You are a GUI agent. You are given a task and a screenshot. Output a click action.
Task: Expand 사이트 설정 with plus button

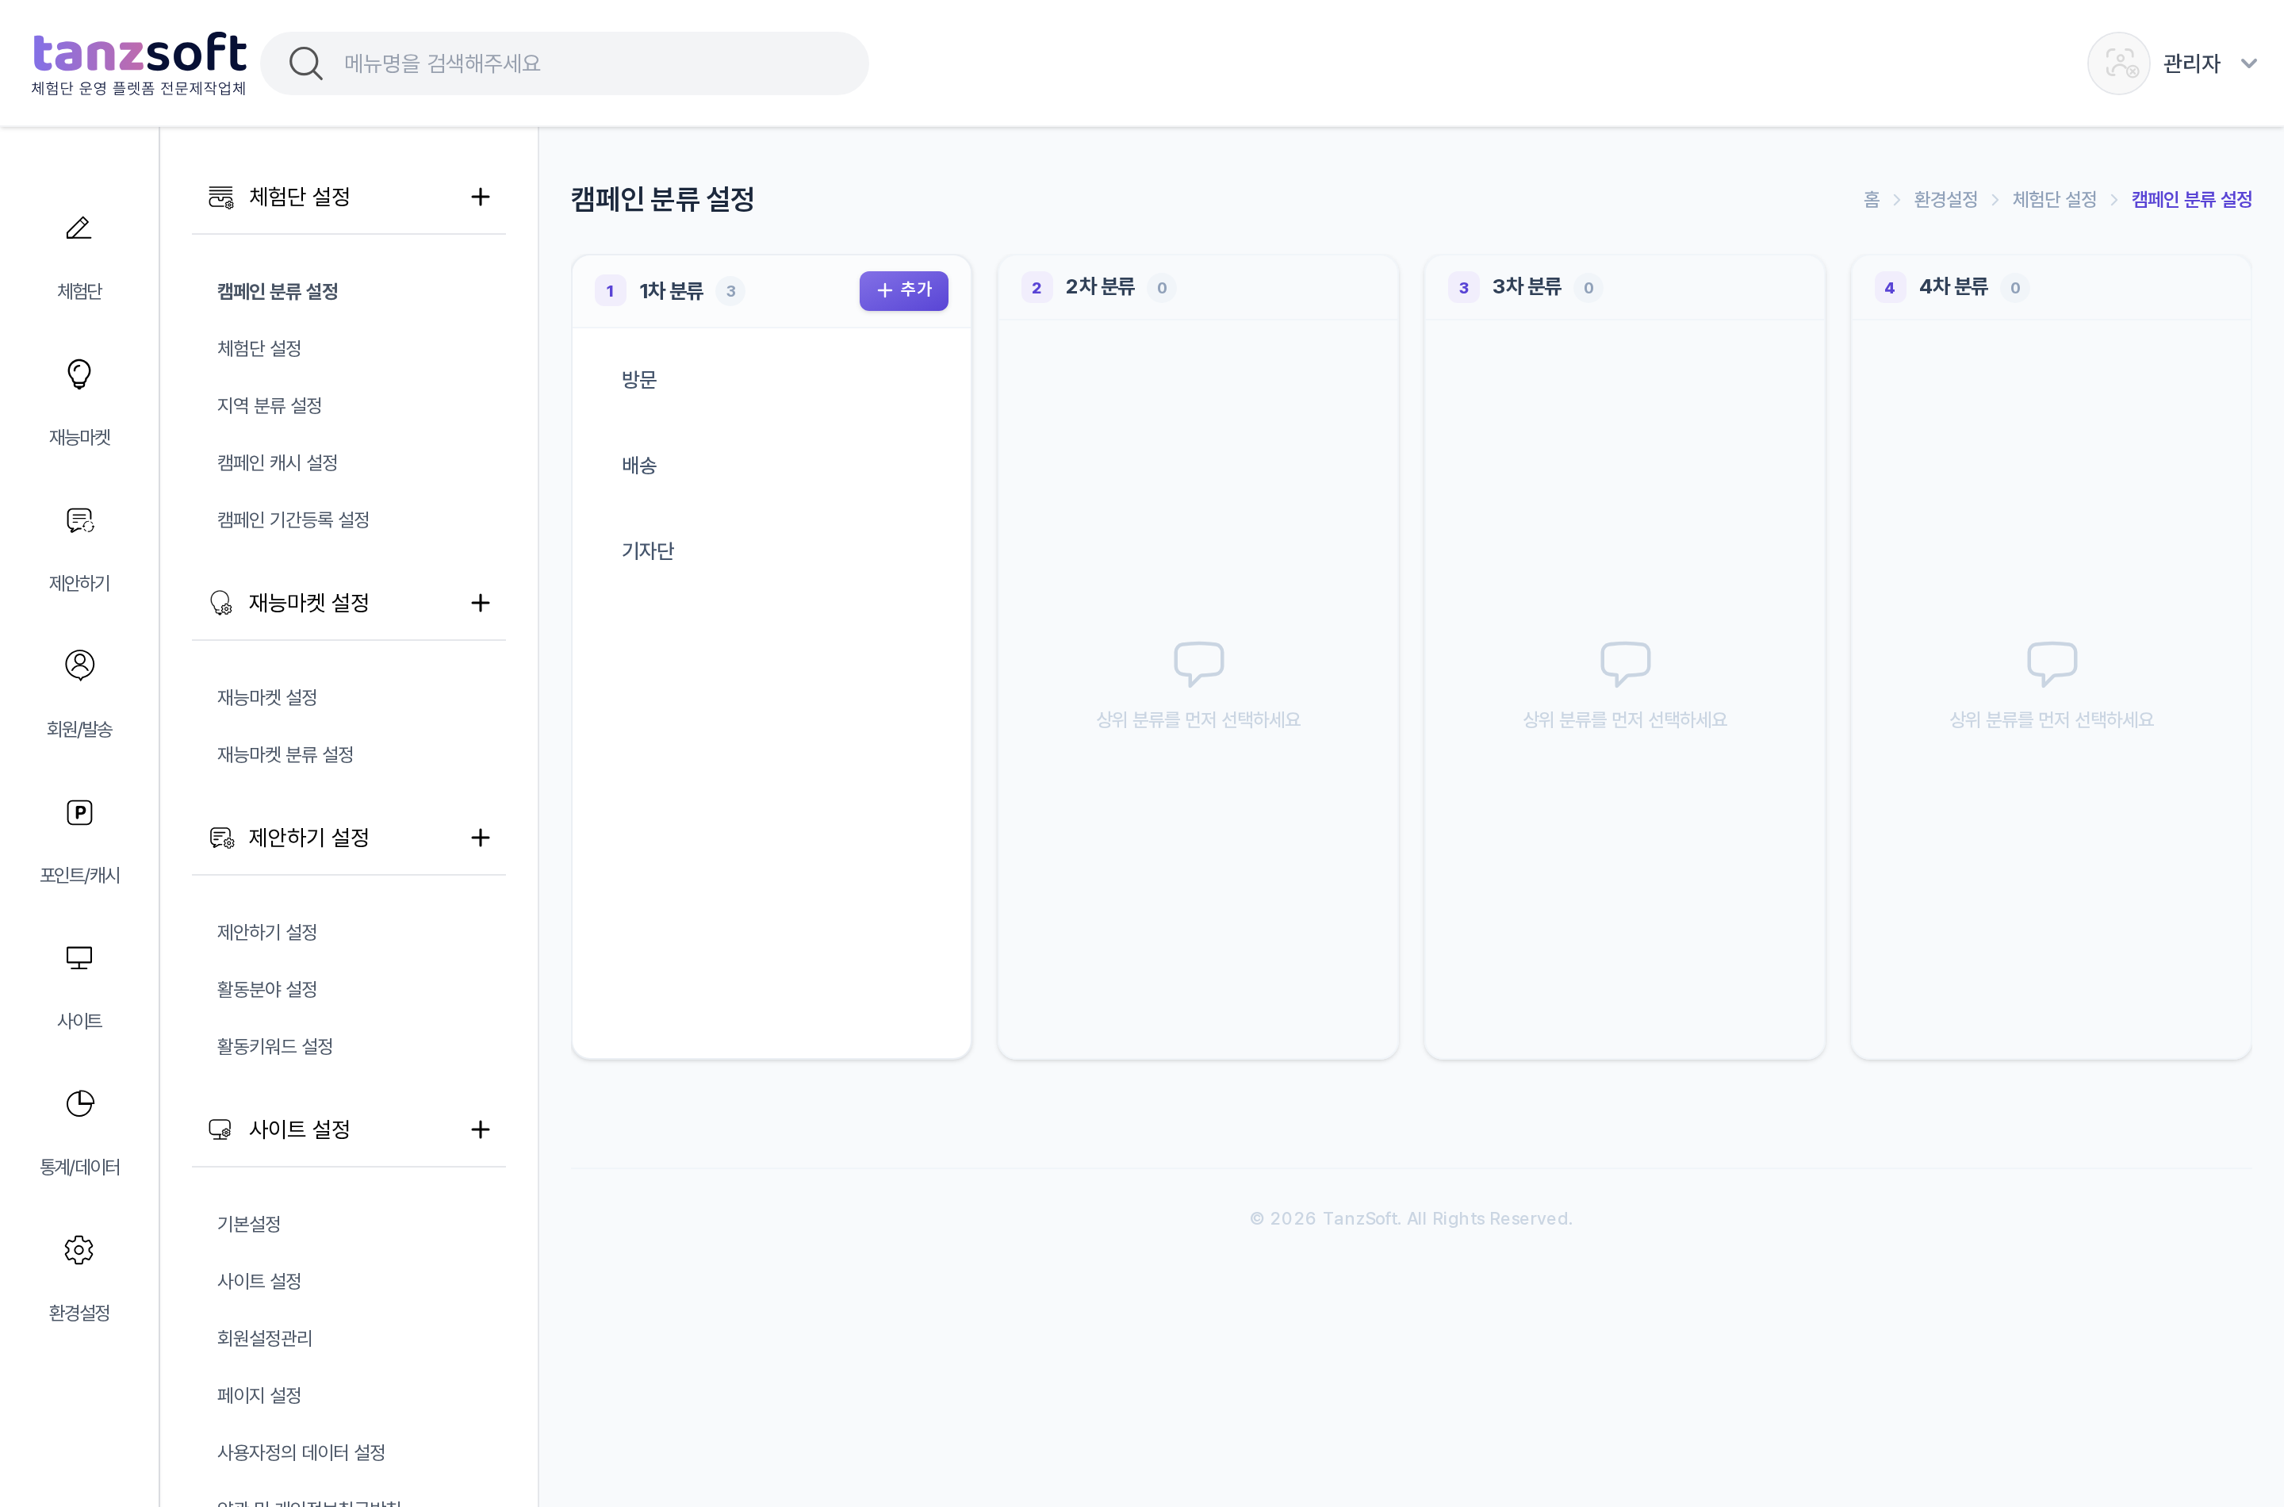481,1129
